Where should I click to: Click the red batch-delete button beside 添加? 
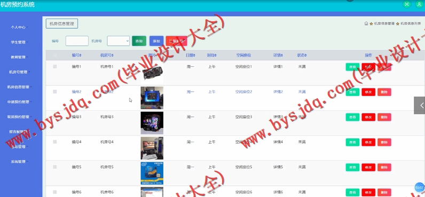(x=176, y=41)
